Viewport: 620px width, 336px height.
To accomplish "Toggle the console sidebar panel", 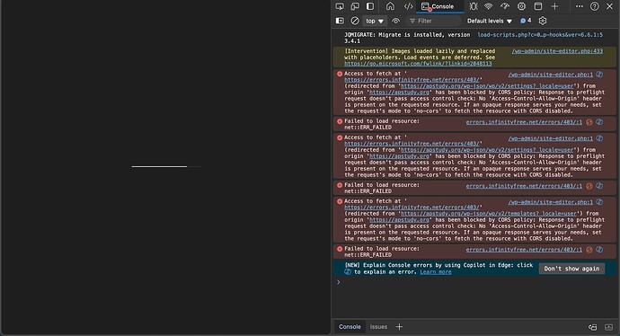I will (340, 21).
